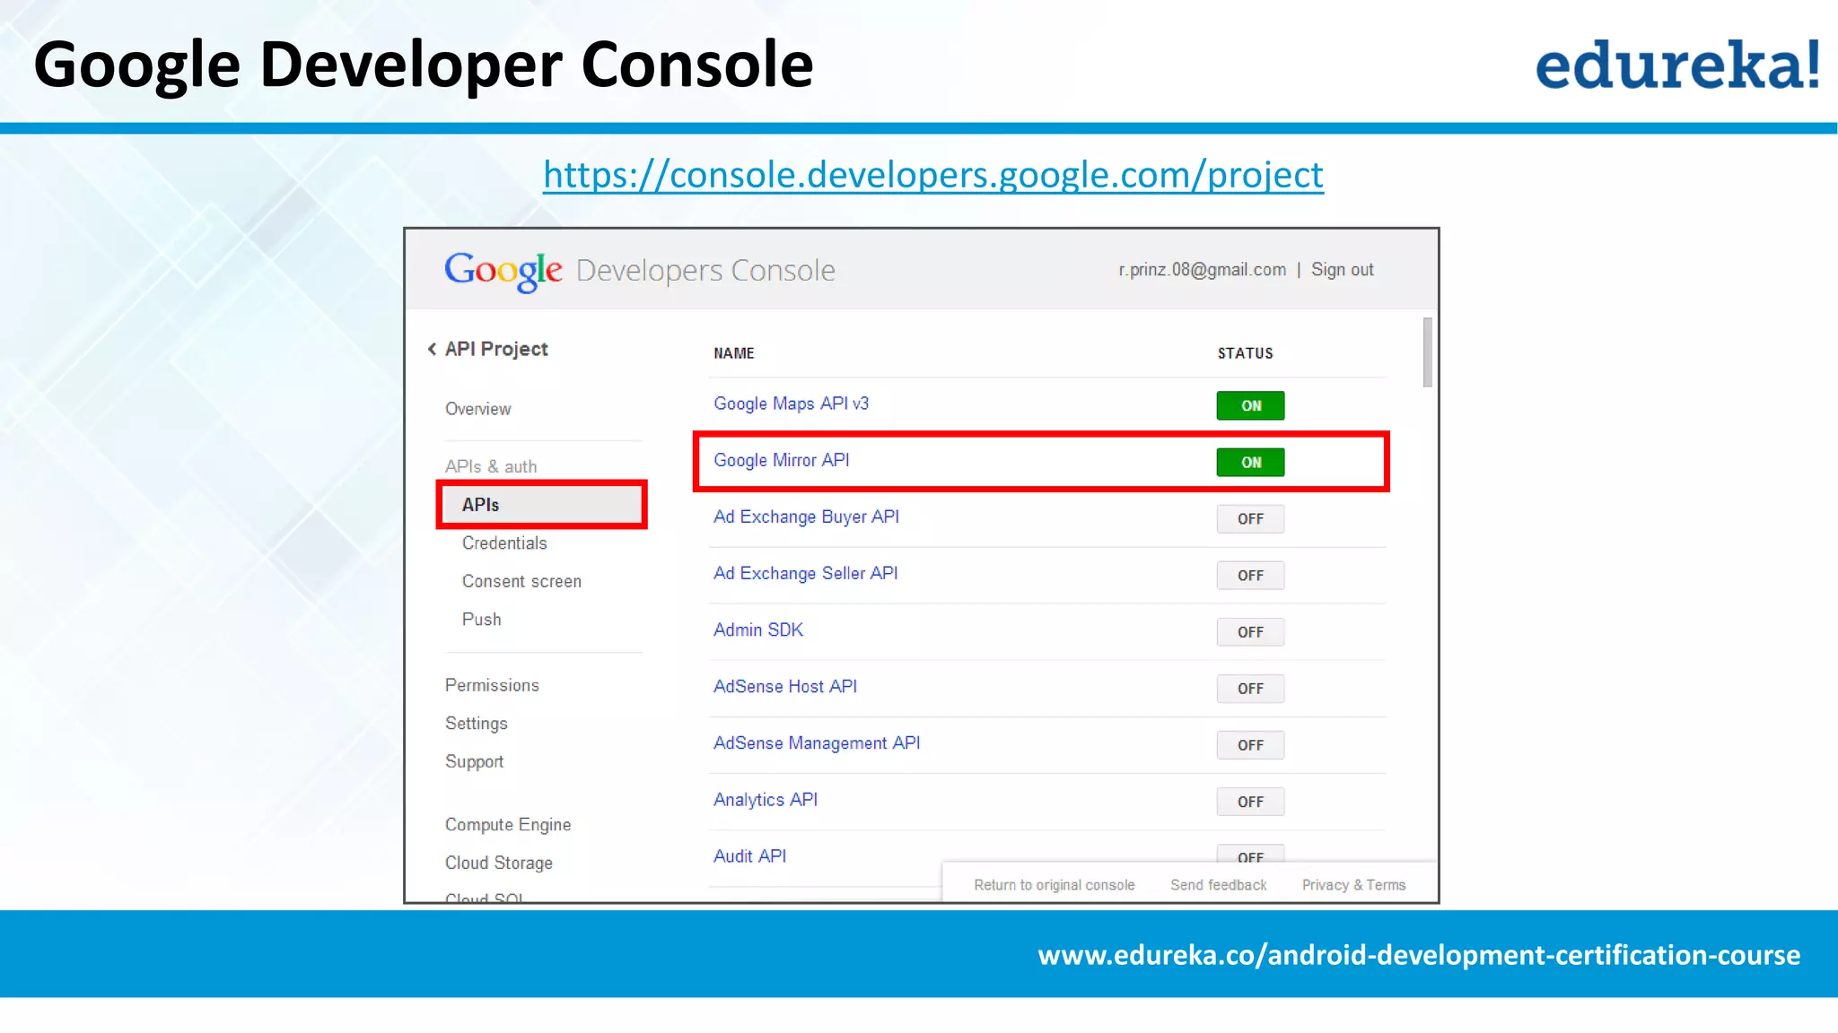Select APIs in the sidebar

[542, 505]
